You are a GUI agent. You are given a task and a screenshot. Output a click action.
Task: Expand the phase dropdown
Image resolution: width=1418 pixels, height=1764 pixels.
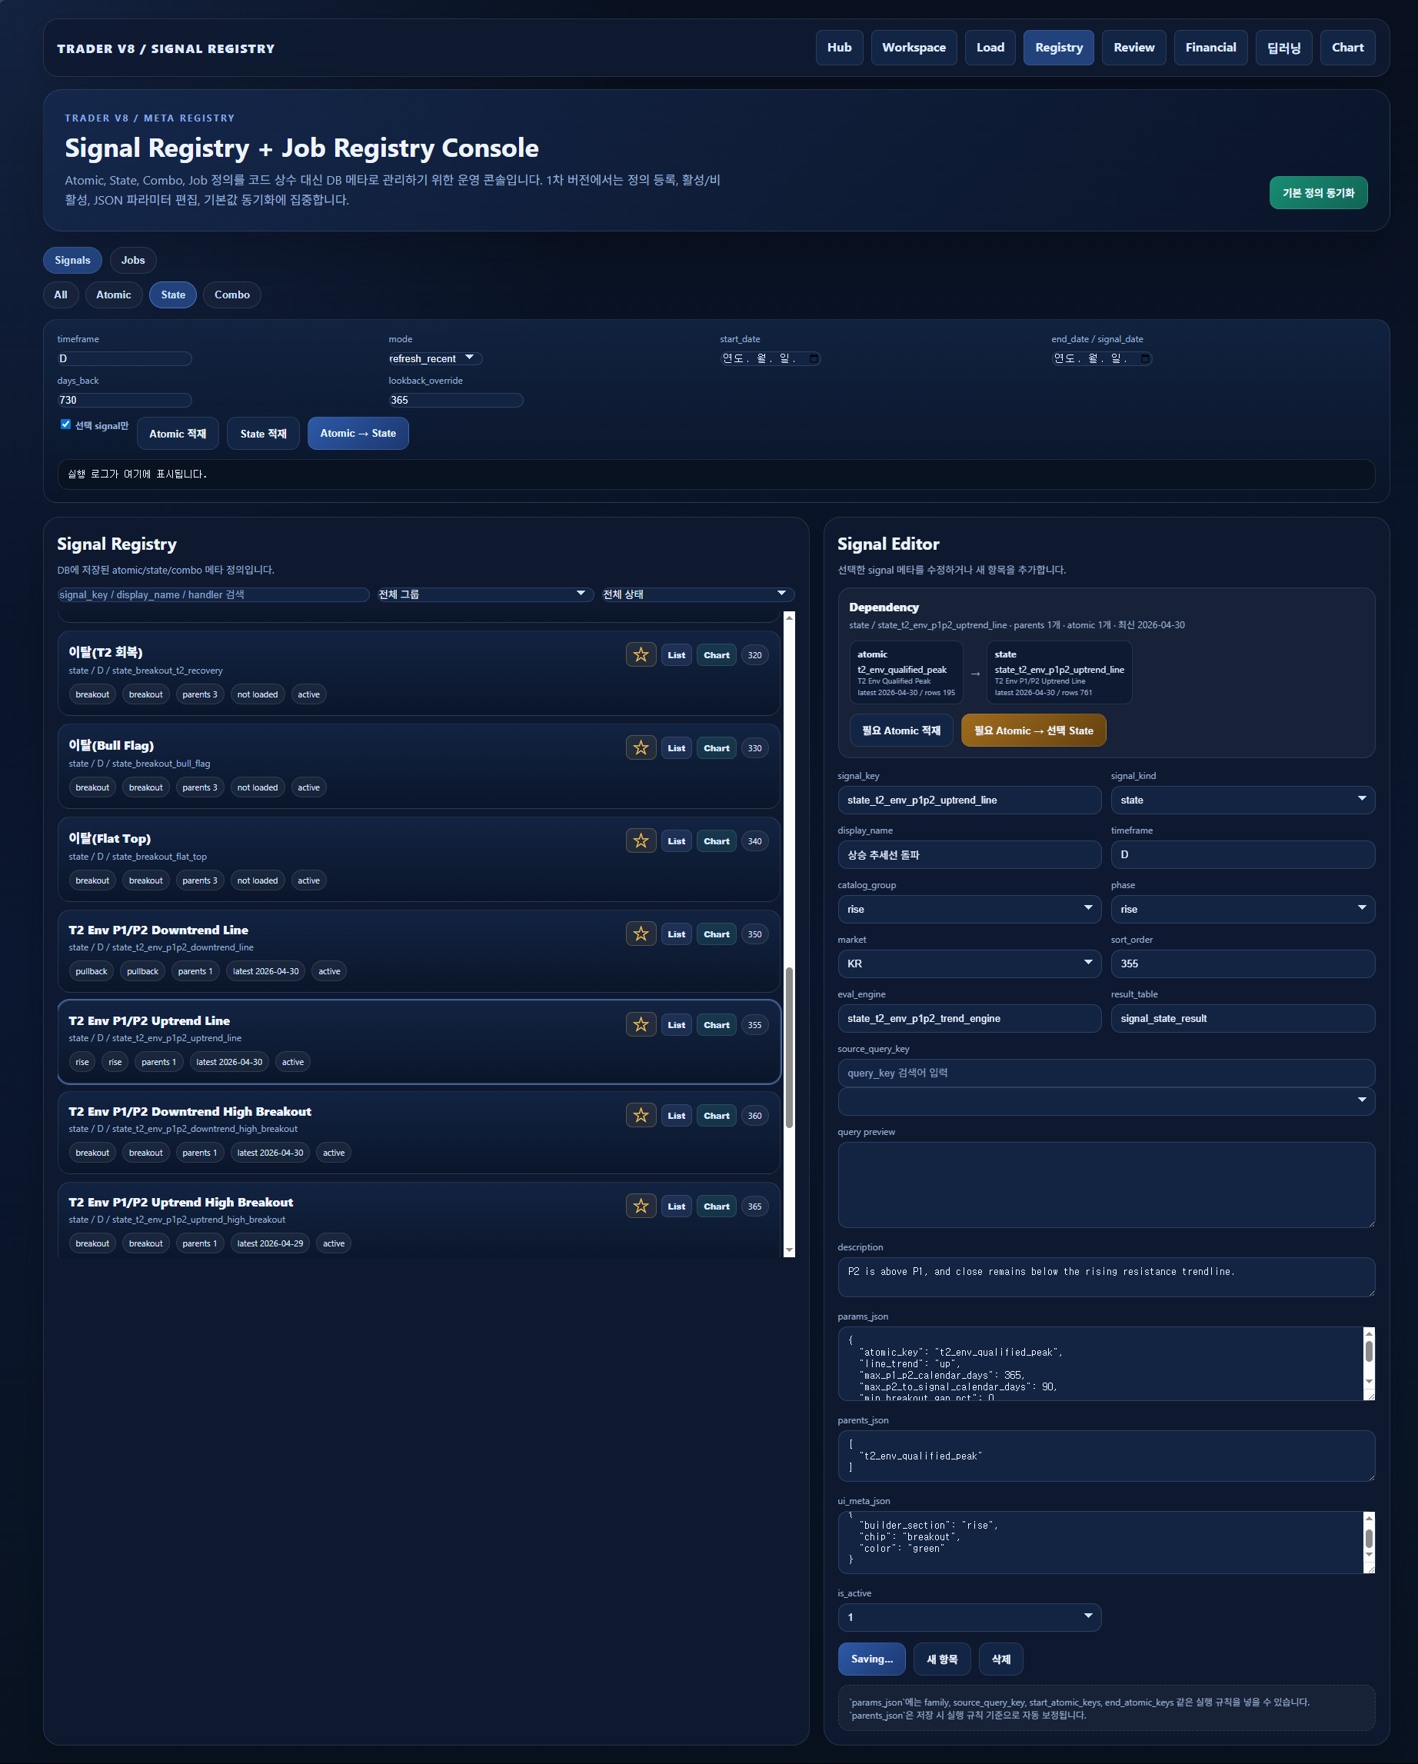(1242, 909)
